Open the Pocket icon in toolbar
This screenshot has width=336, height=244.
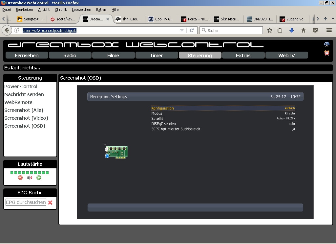click(315, 31)
